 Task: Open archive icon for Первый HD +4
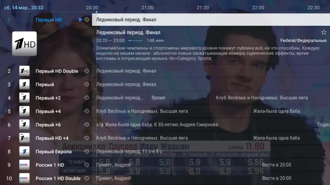tap(86, 138)
